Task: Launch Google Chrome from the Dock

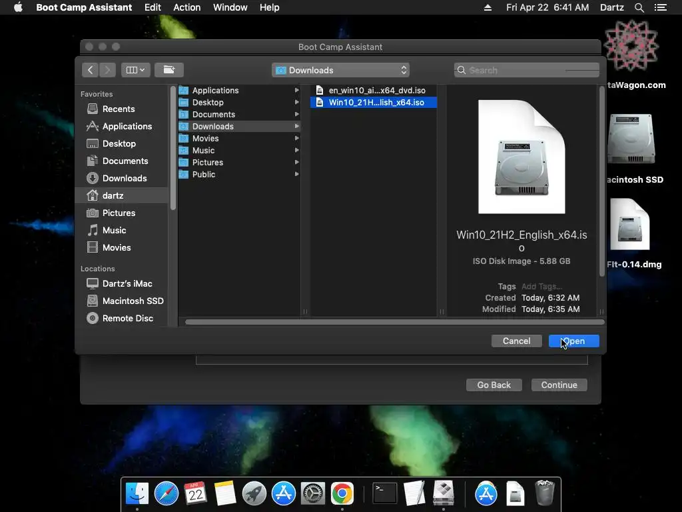Action: (x=342, y=494)
